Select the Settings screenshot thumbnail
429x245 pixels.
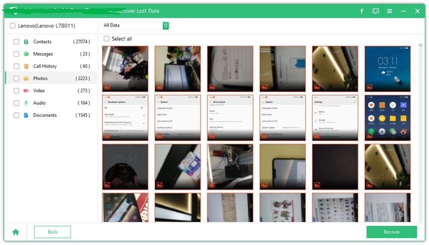335,118
